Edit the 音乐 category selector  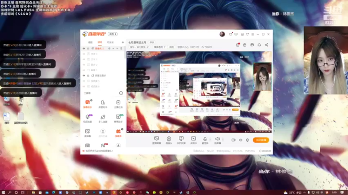coord(139,47)
